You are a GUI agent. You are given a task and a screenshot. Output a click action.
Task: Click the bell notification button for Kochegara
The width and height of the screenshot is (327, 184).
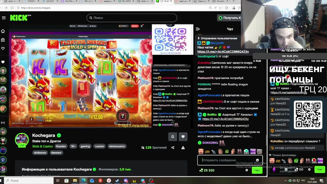(173, 137)
